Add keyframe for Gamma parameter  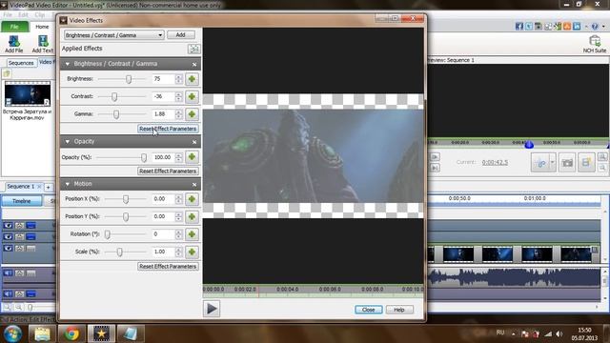pos(192,114)
